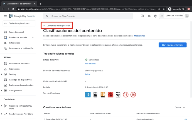Click the red extension icon in toolbar
The image size is (192, 120).
coord(189,9)
